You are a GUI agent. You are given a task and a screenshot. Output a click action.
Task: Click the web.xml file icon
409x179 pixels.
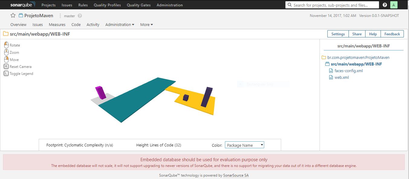(x=331, y=77)
